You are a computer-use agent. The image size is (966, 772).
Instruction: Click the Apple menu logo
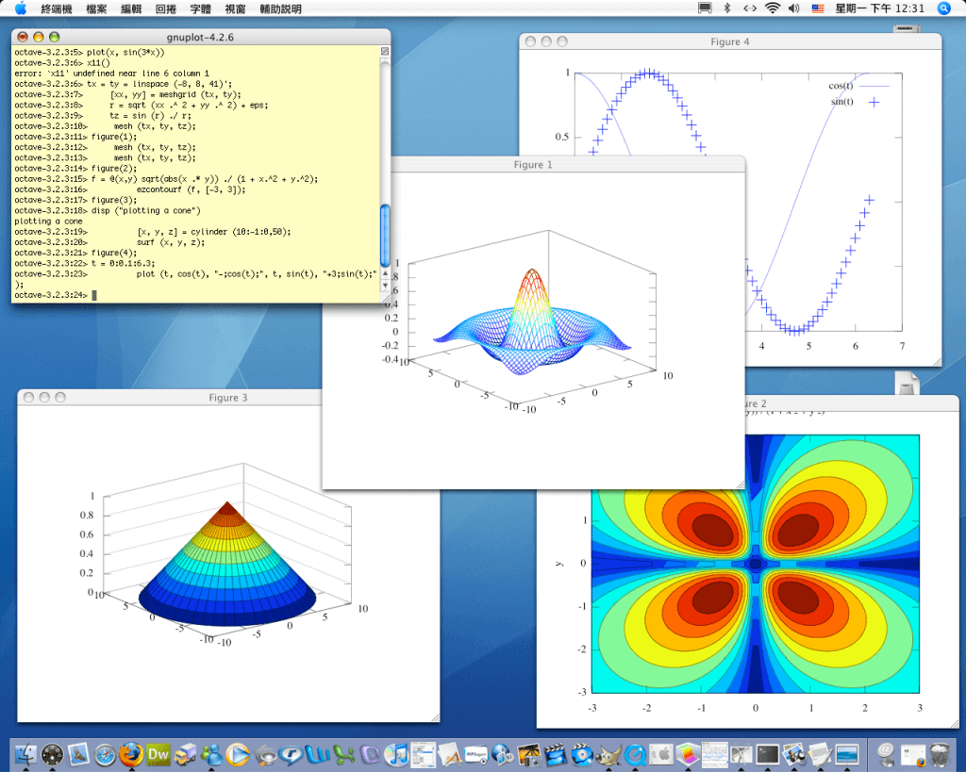coord(20,8)
